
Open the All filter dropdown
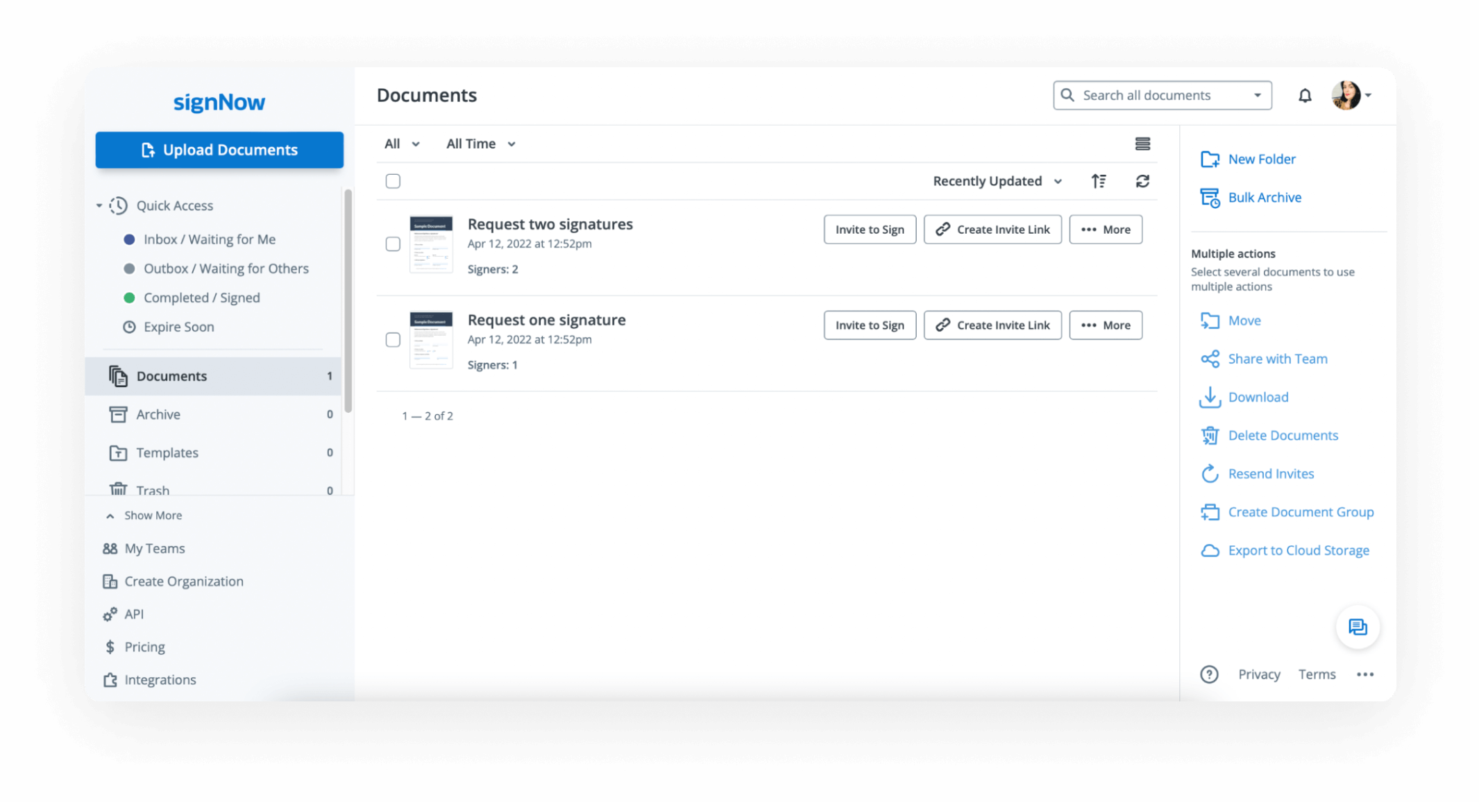402,144
